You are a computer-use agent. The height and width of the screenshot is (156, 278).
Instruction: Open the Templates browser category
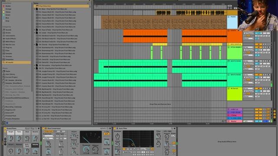click(x=10, y=59)
